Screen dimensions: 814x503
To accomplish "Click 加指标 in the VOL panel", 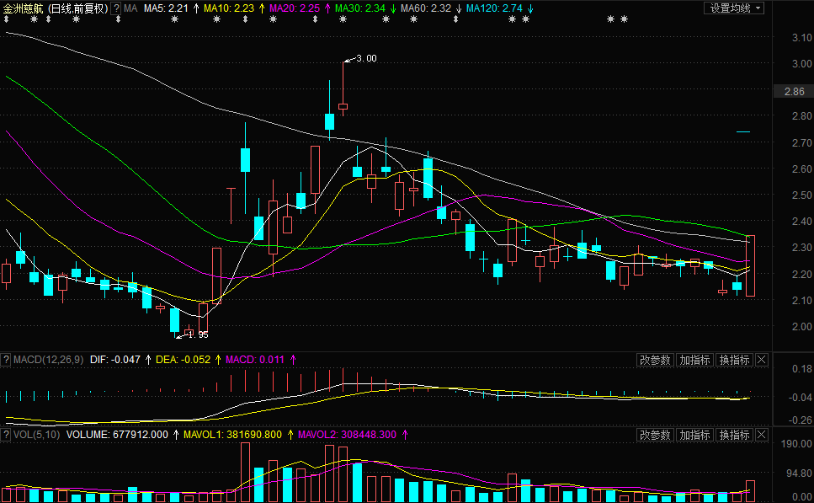I will click(x=695, y=435).
